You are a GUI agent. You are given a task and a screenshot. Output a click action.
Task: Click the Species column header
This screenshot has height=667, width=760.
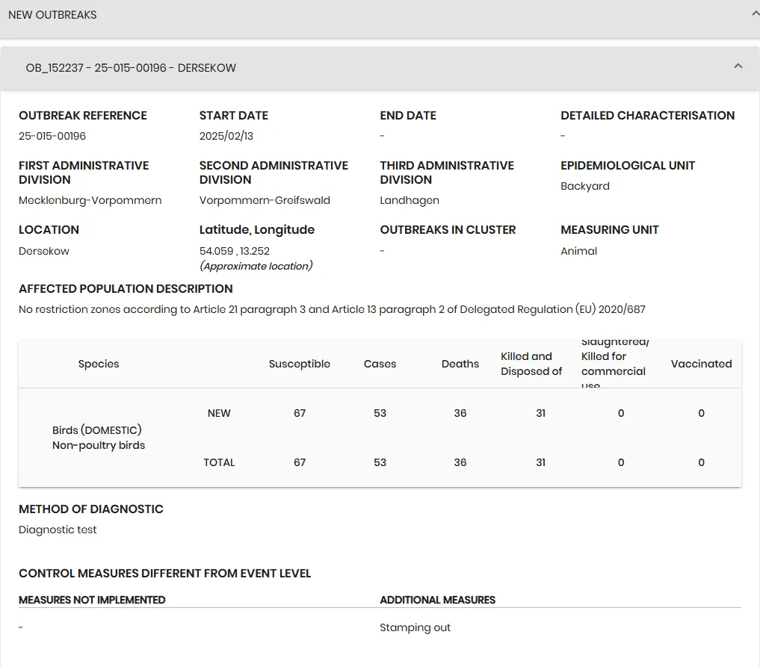pyautogui.click(x=99, y=364)
